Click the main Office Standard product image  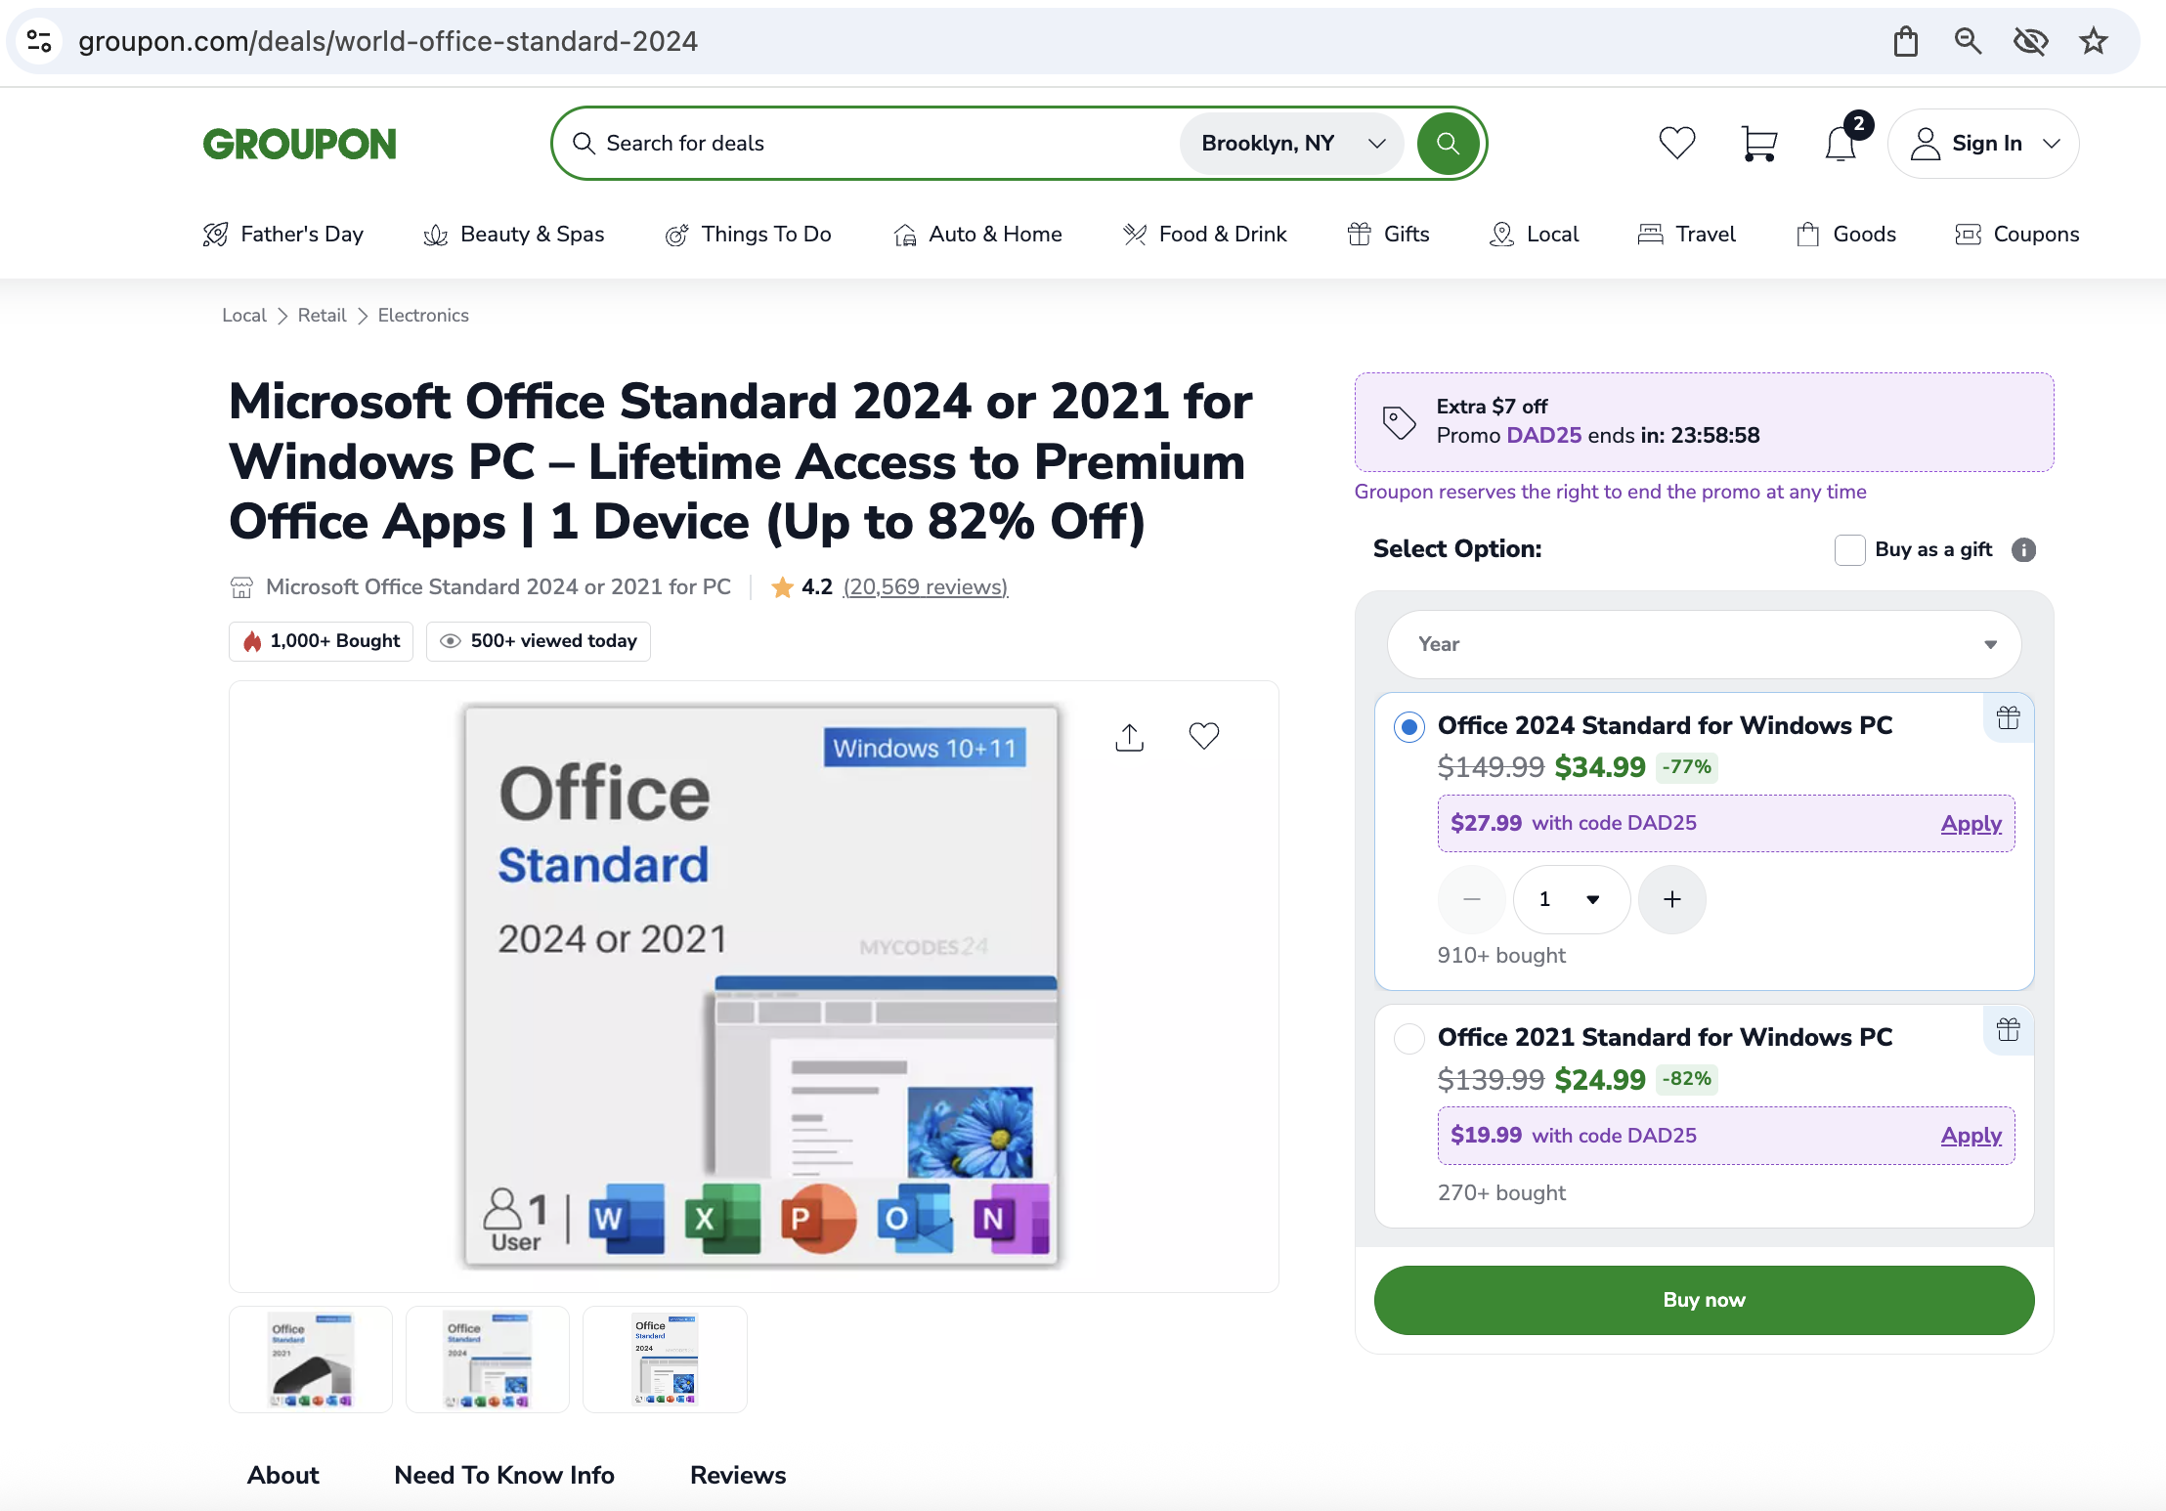pyautogui.click(x=761, y=986)
